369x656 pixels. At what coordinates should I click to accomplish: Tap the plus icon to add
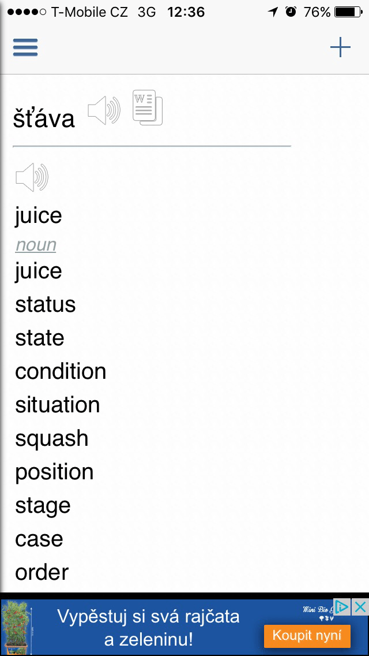click(340, 47)
